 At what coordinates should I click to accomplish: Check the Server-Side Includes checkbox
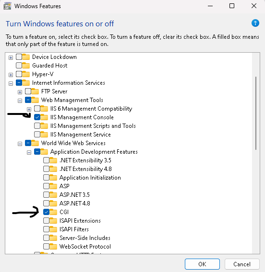(x=46, y=238)
